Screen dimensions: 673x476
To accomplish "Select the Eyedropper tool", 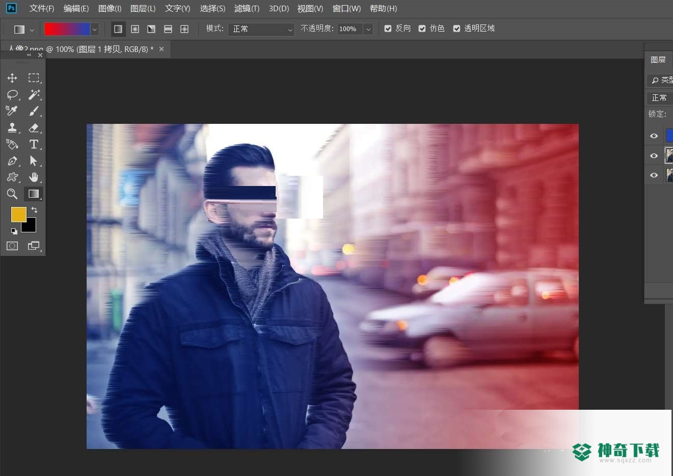I will (12, 111).
